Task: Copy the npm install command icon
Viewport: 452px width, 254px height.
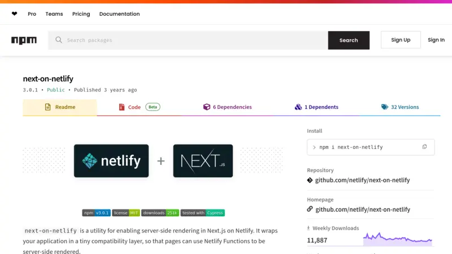Action: (x=424, y=147)
